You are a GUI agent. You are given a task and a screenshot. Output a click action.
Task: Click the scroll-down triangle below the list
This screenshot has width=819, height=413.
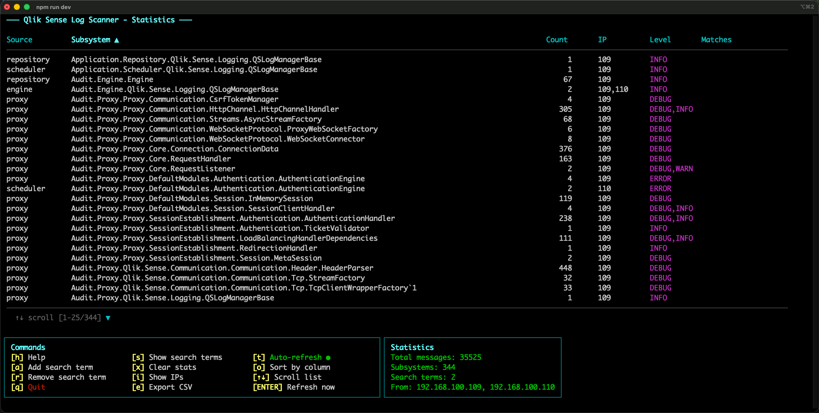[x=108, y=318]
